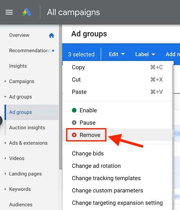Click the gray Pause status icon
The height and width of the screenshot is (210, 180).
74,123
